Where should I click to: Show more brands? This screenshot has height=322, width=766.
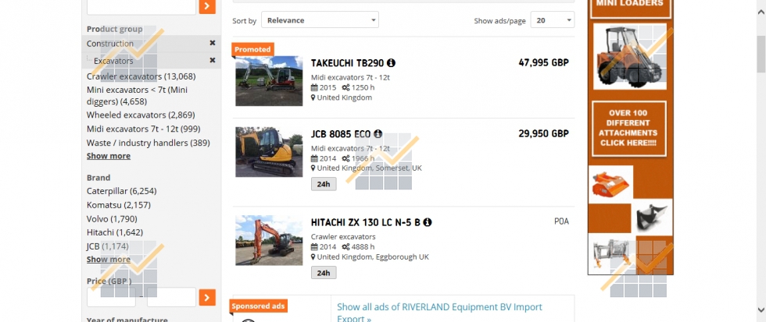click(x=109, y=259)
